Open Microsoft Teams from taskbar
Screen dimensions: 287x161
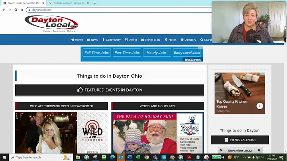(155, 157)
